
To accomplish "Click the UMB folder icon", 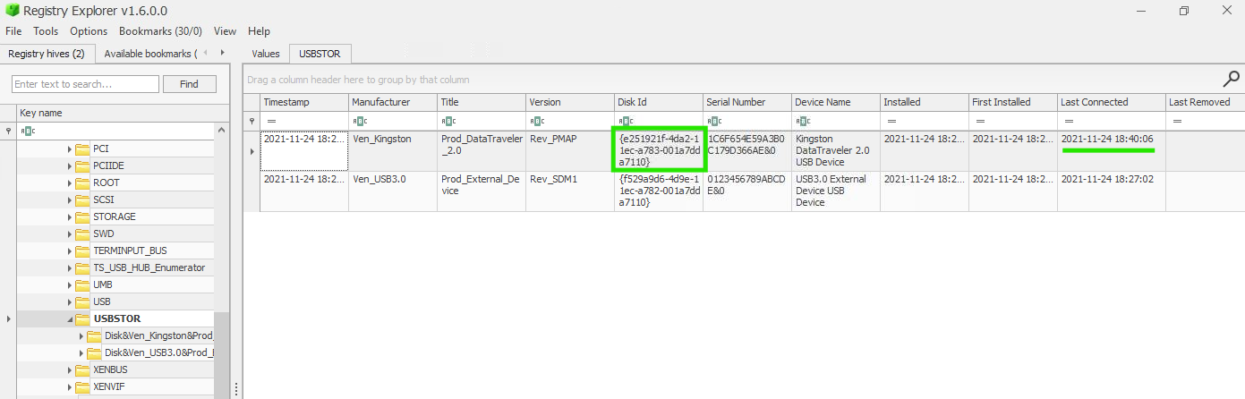I will [82, 284].
